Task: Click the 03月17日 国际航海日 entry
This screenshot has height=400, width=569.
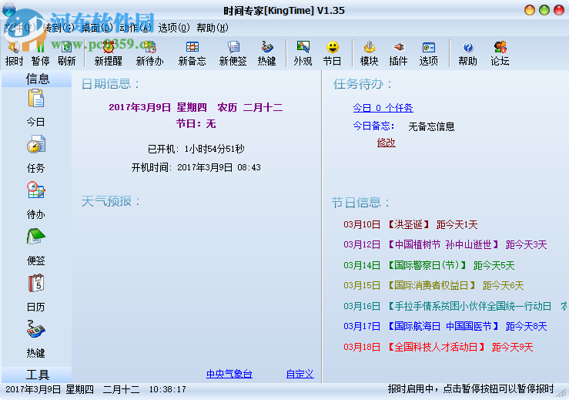Action: click(x=445, y=326)
